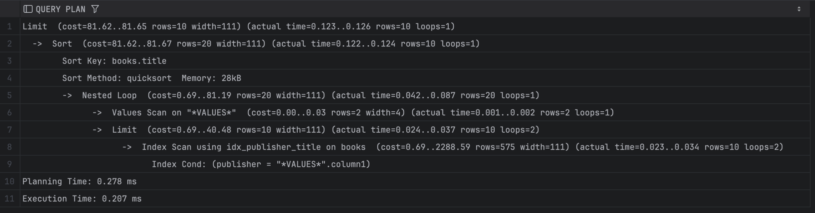Screen dimensions: 815x213
Task: Select the Sort Key: books.title cell
Action: pos(114,61)
